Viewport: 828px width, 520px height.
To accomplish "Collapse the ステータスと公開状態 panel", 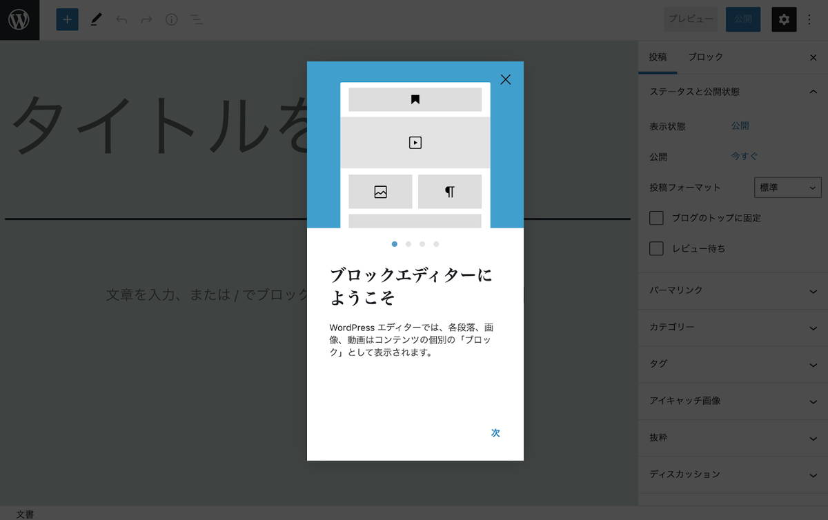I will click(x=733, y=91).
